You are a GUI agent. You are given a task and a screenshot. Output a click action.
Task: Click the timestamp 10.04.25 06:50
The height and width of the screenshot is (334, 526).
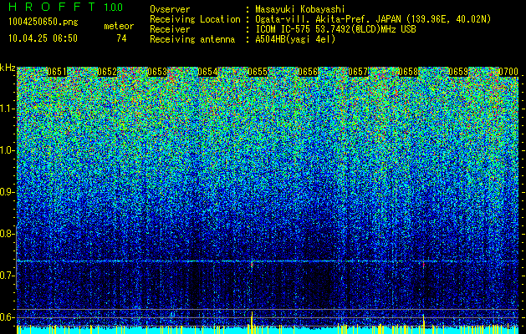43,38
